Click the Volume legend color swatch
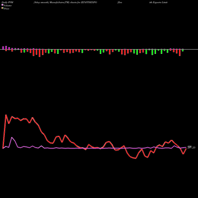This screenshot has height=198, width=198. tap(2, 5)
